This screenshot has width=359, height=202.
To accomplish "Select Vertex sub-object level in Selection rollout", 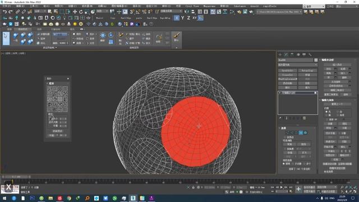I will pyautogui.click(x=288, y=132).
